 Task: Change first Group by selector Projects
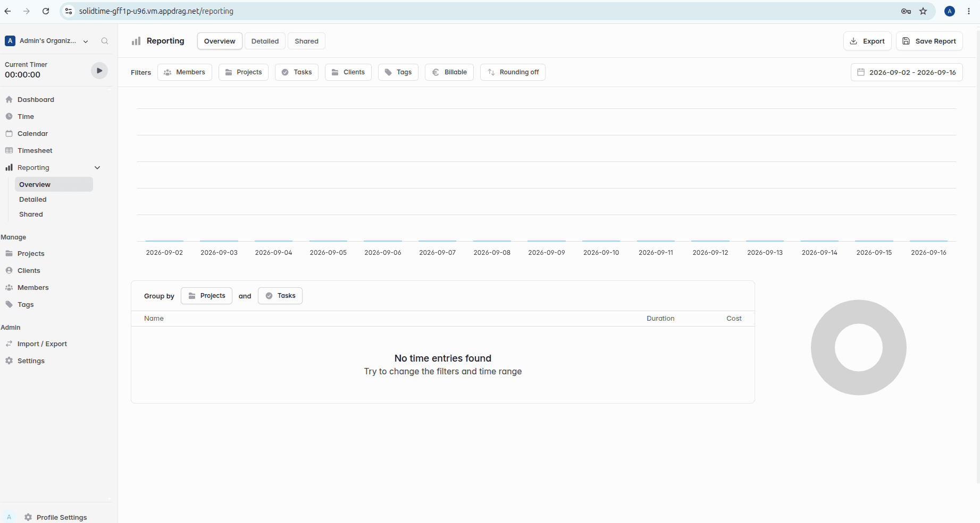pyautogui.click(x=206, y=296)
